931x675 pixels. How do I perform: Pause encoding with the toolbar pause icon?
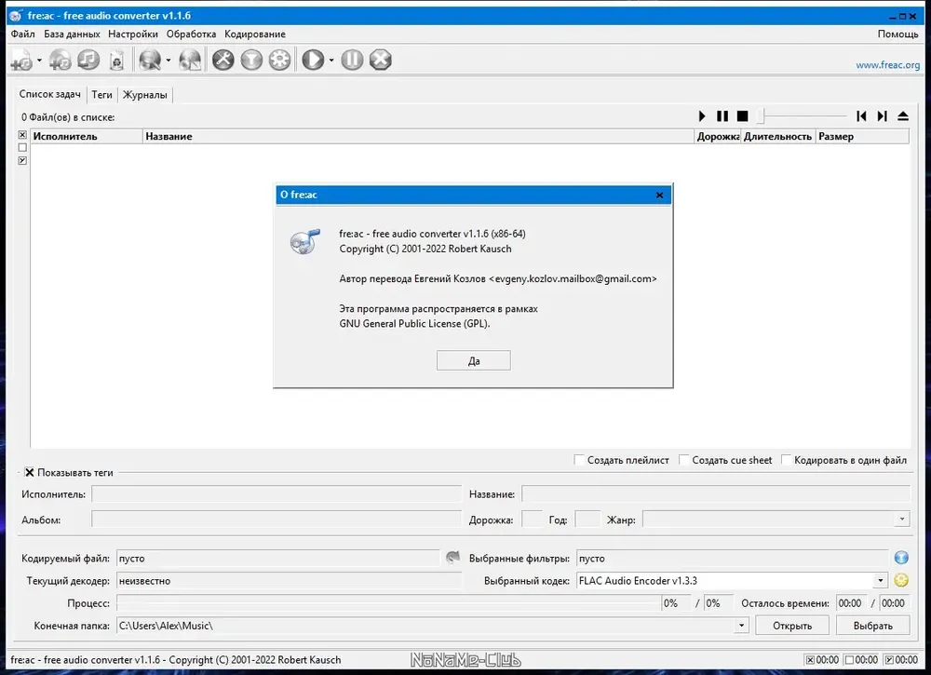(352, 60)
